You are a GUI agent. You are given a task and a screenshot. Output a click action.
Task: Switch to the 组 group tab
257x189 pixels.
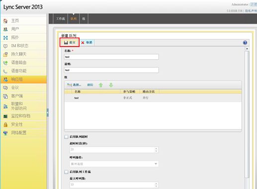tap(84, 19)
